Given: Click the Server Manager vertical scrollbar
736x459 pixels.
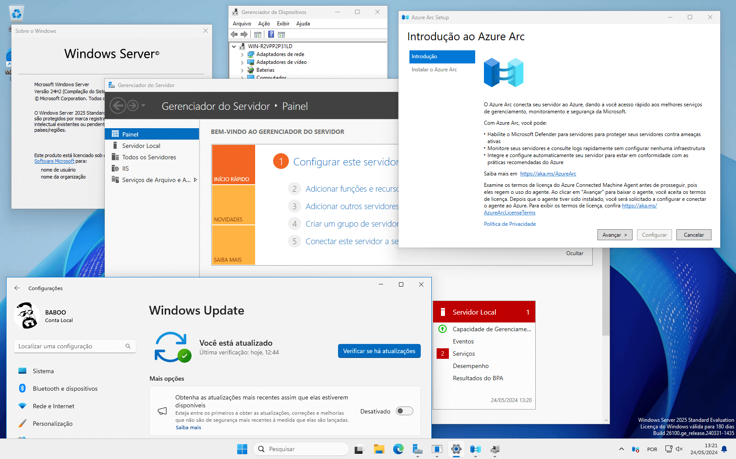Looking at the screenshot, I should point(606,291).
